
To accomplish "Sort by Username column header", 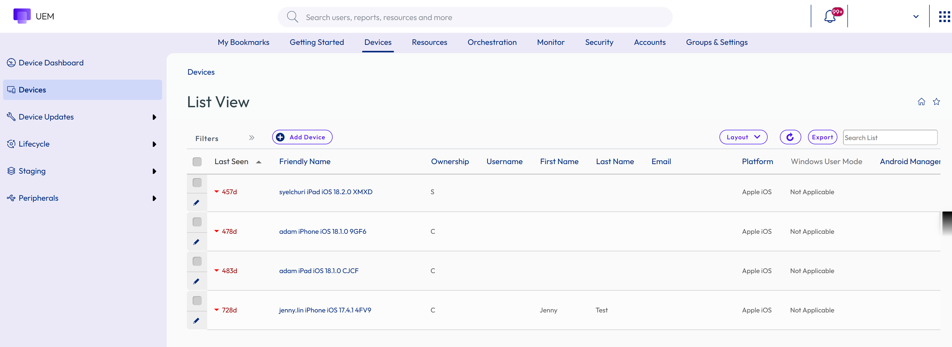I will point(504,161).
